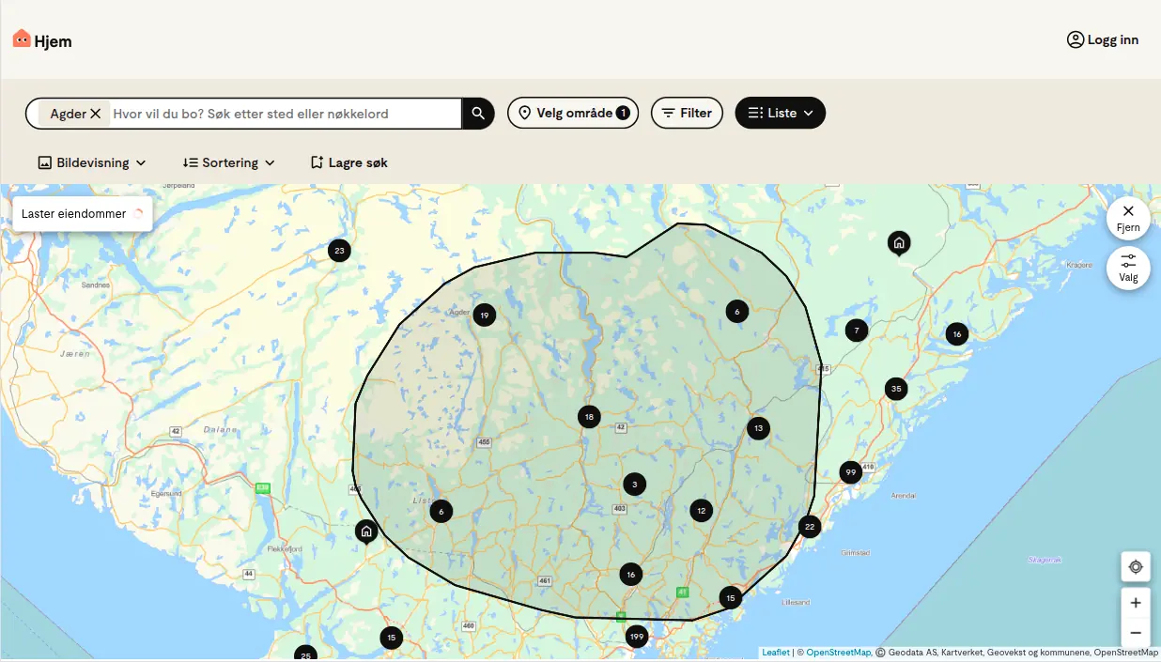
Task: Open the Velg område selector
Action: [x=573, y=113]
